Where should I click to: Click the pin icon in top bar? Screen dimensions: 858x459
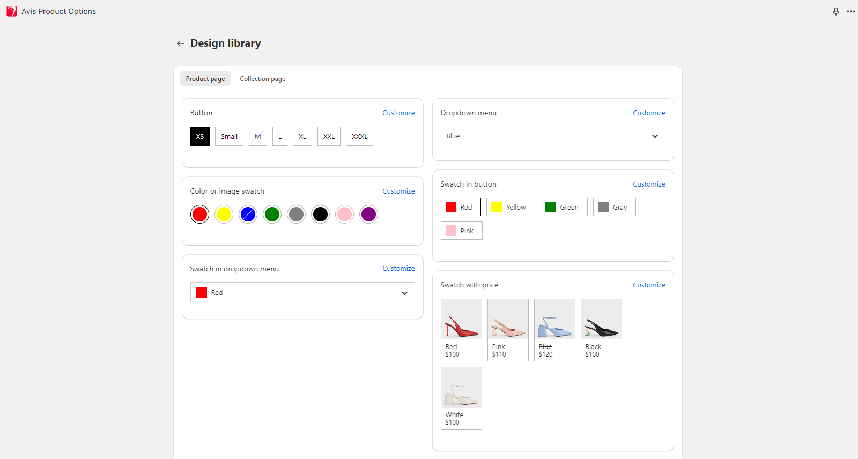[x=835, y=11]
